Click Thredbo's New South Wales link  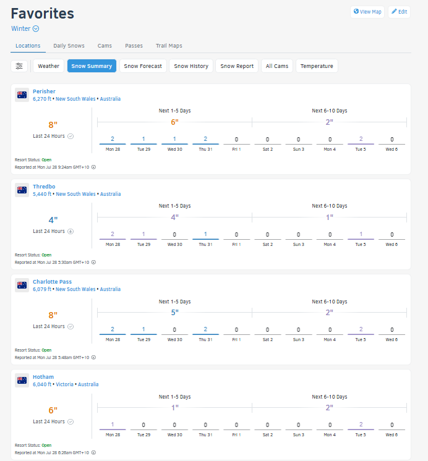point(75,194)
